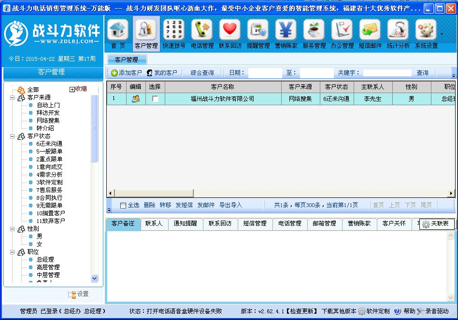Click the 关联表 gear icon
Viewport: 458px width, 320px height.
pos(426,224)
